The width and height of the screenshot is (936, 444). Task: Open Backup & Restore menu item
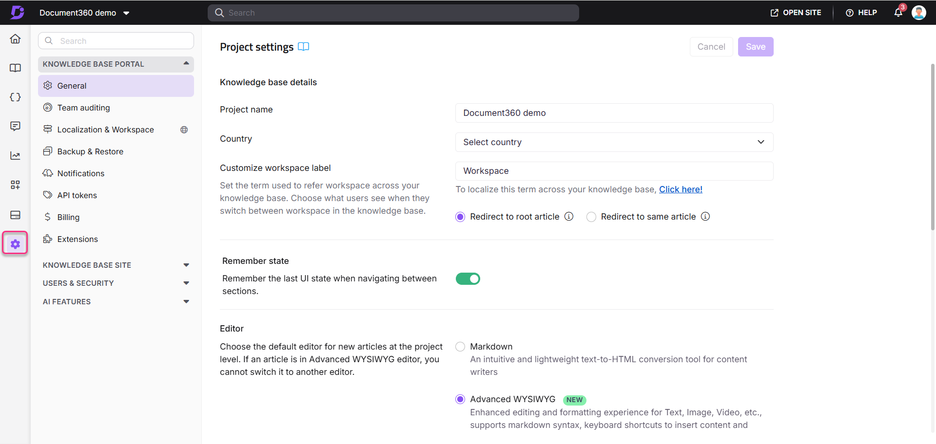tap(116, 151)
